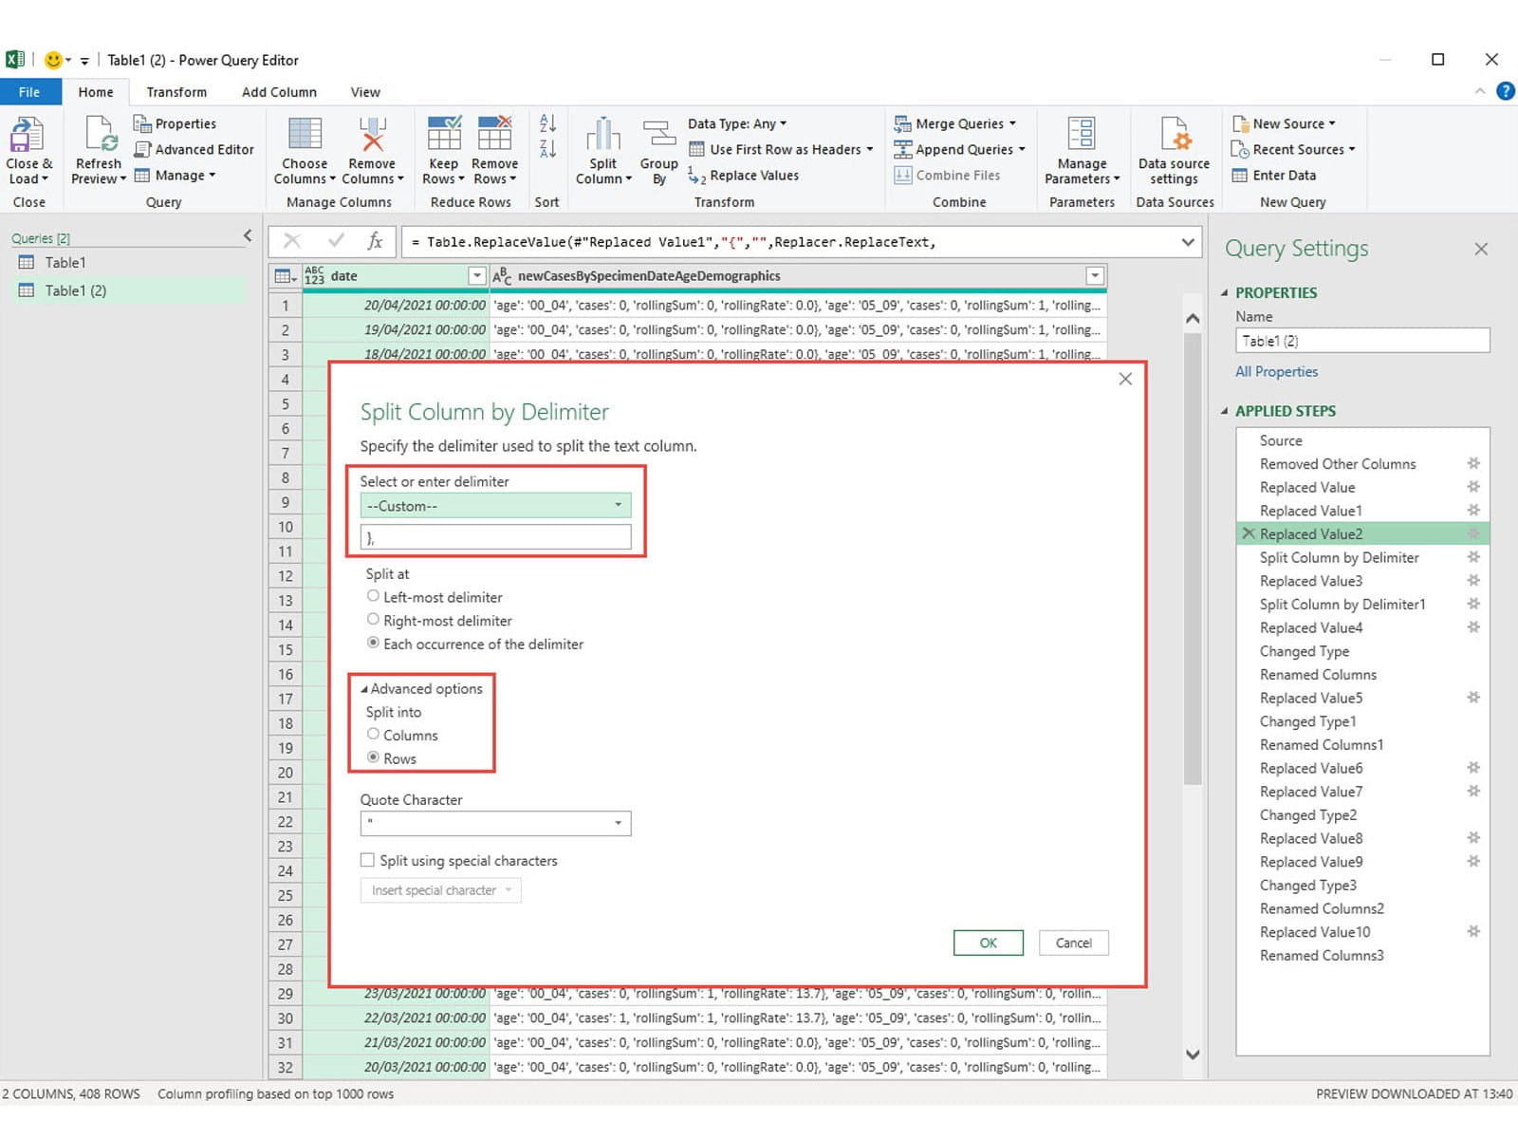
Task: Choose Columns under Split into
Action: coord(373,735)
